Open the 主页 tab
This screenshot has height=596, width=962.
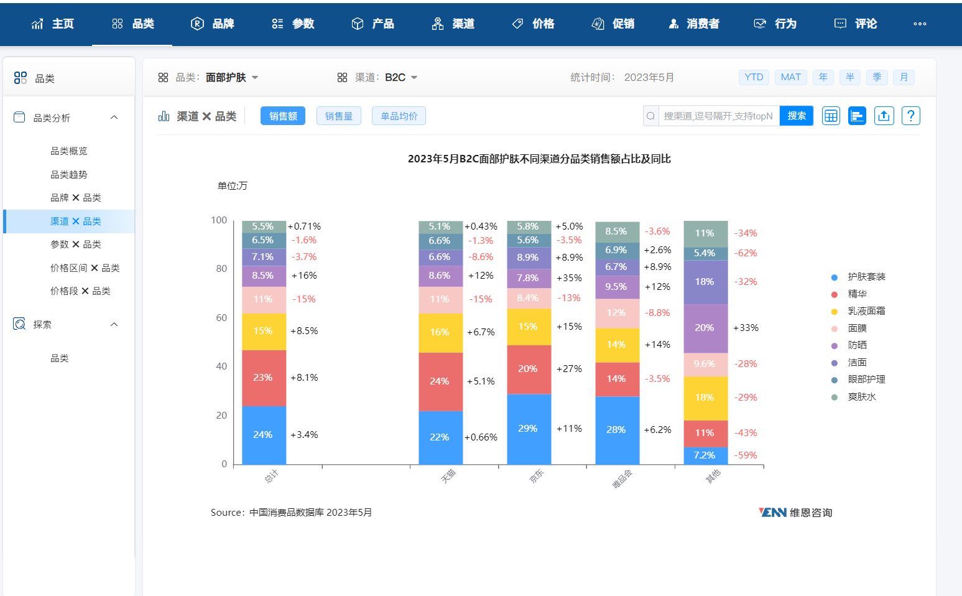point(52,24)
